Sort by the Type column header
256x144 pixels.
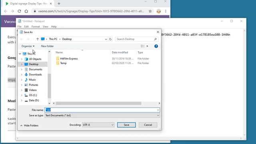pyautogui.click(x=140, y=52)
